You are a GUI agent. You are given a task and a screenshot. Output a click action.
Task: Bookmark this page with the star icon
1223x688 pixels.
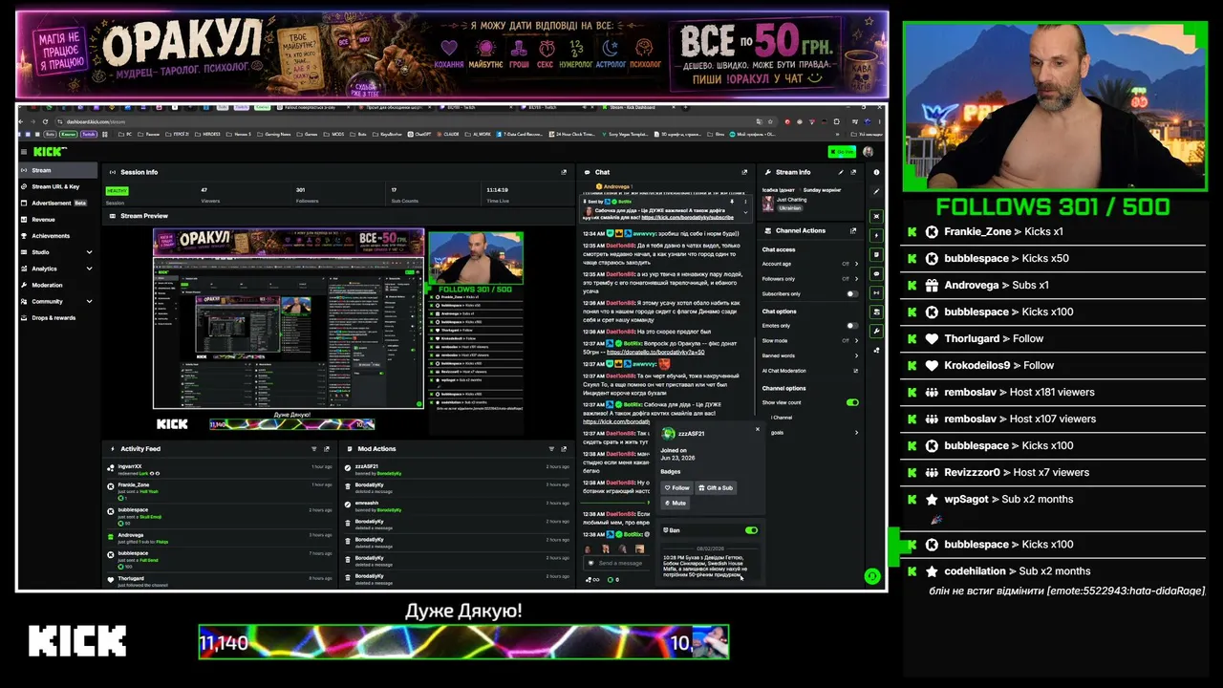pos(770,122)
